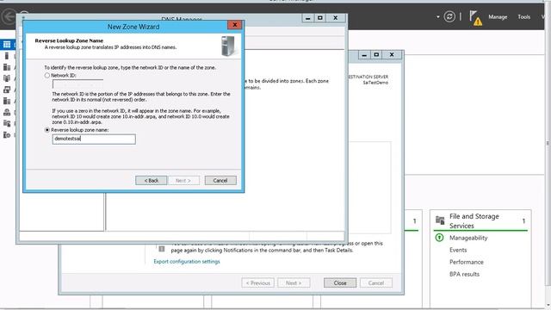This screenshot has height=310, width=551.
Task: Click reverse lookup zone name field containing demotestsai
Action: (x=94, y=139)
